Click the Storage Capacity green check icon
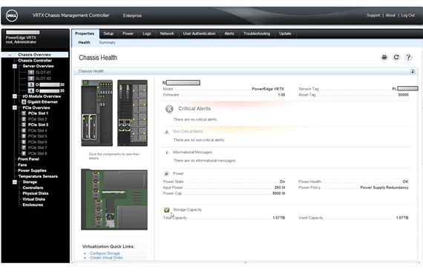 167,210
